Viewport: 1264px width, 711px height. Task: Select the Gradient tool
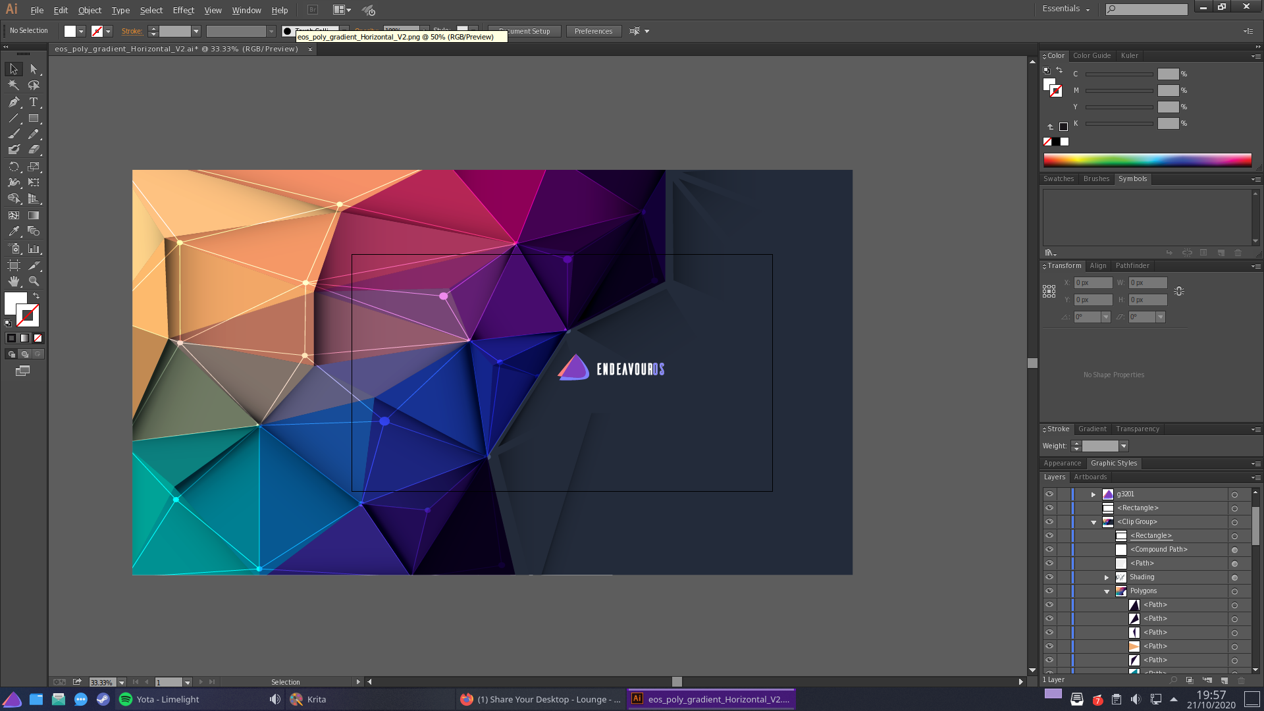coord(34,215)
